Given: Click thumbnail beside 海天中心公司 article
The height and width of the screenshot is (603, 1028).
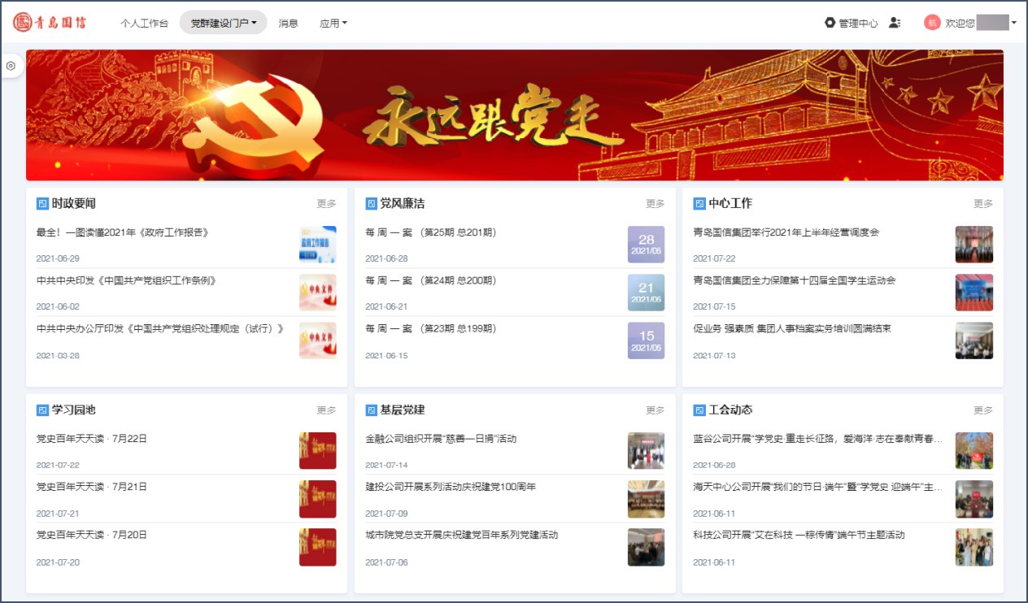Looking at the screenshot, I should [974, 499].
